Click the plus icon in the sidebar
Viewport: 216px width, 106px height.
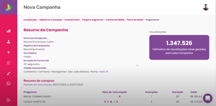[9, 52]
